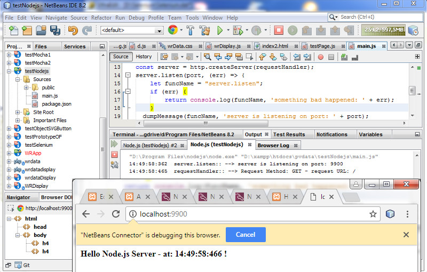Screen dimensions: 427x272
Task: Click Cancel on the debugging infobar
Action: pyautogui.click(x=246, y=235)
